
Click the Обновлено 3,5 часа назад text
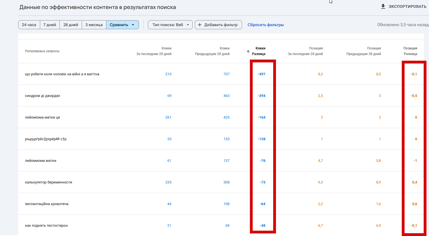(403, 25)
